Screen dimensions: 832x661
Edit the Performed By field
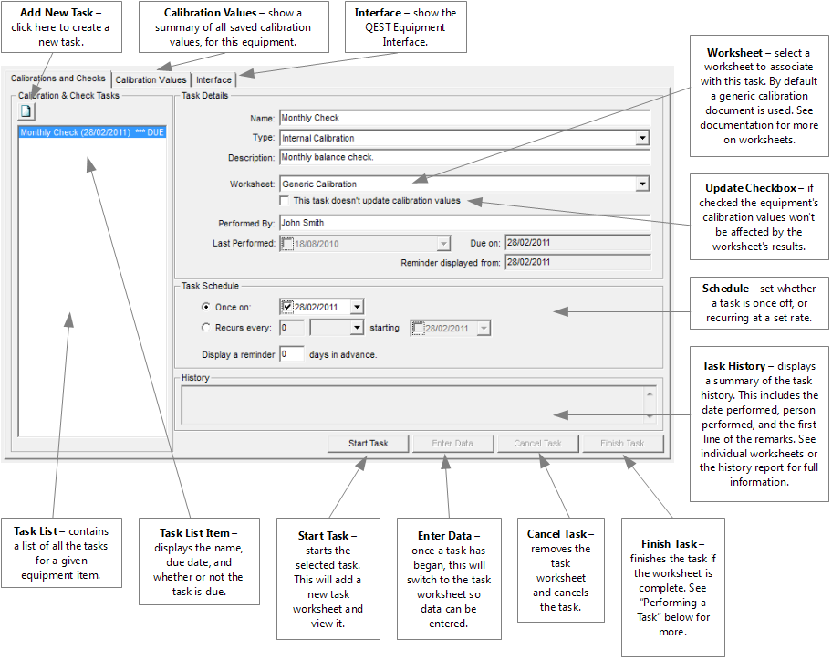463,222
